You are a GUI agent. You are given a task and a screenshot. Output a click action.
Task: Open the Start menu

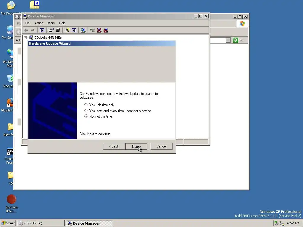click(x=8, y=223)
